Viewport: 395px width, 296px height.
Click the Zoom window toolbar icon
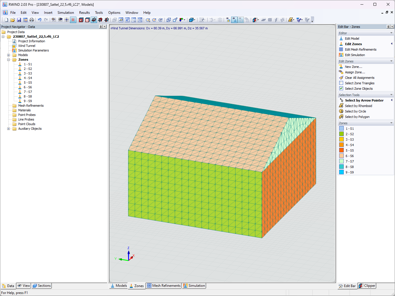(x=133, y=20)
